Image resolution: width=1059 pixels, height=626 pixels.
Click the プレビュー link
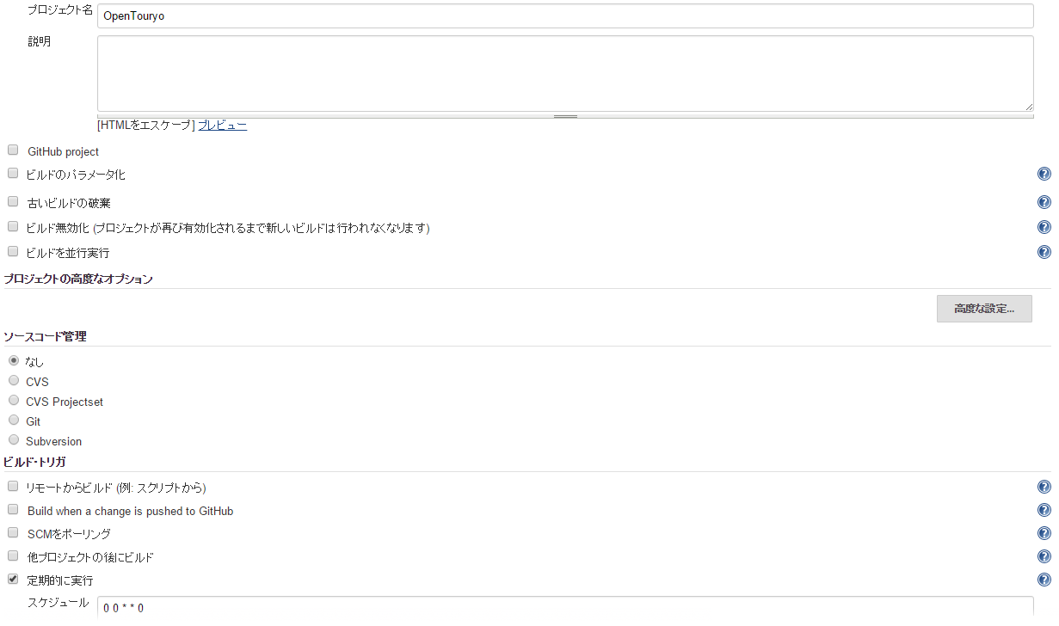tap(222, 126)
